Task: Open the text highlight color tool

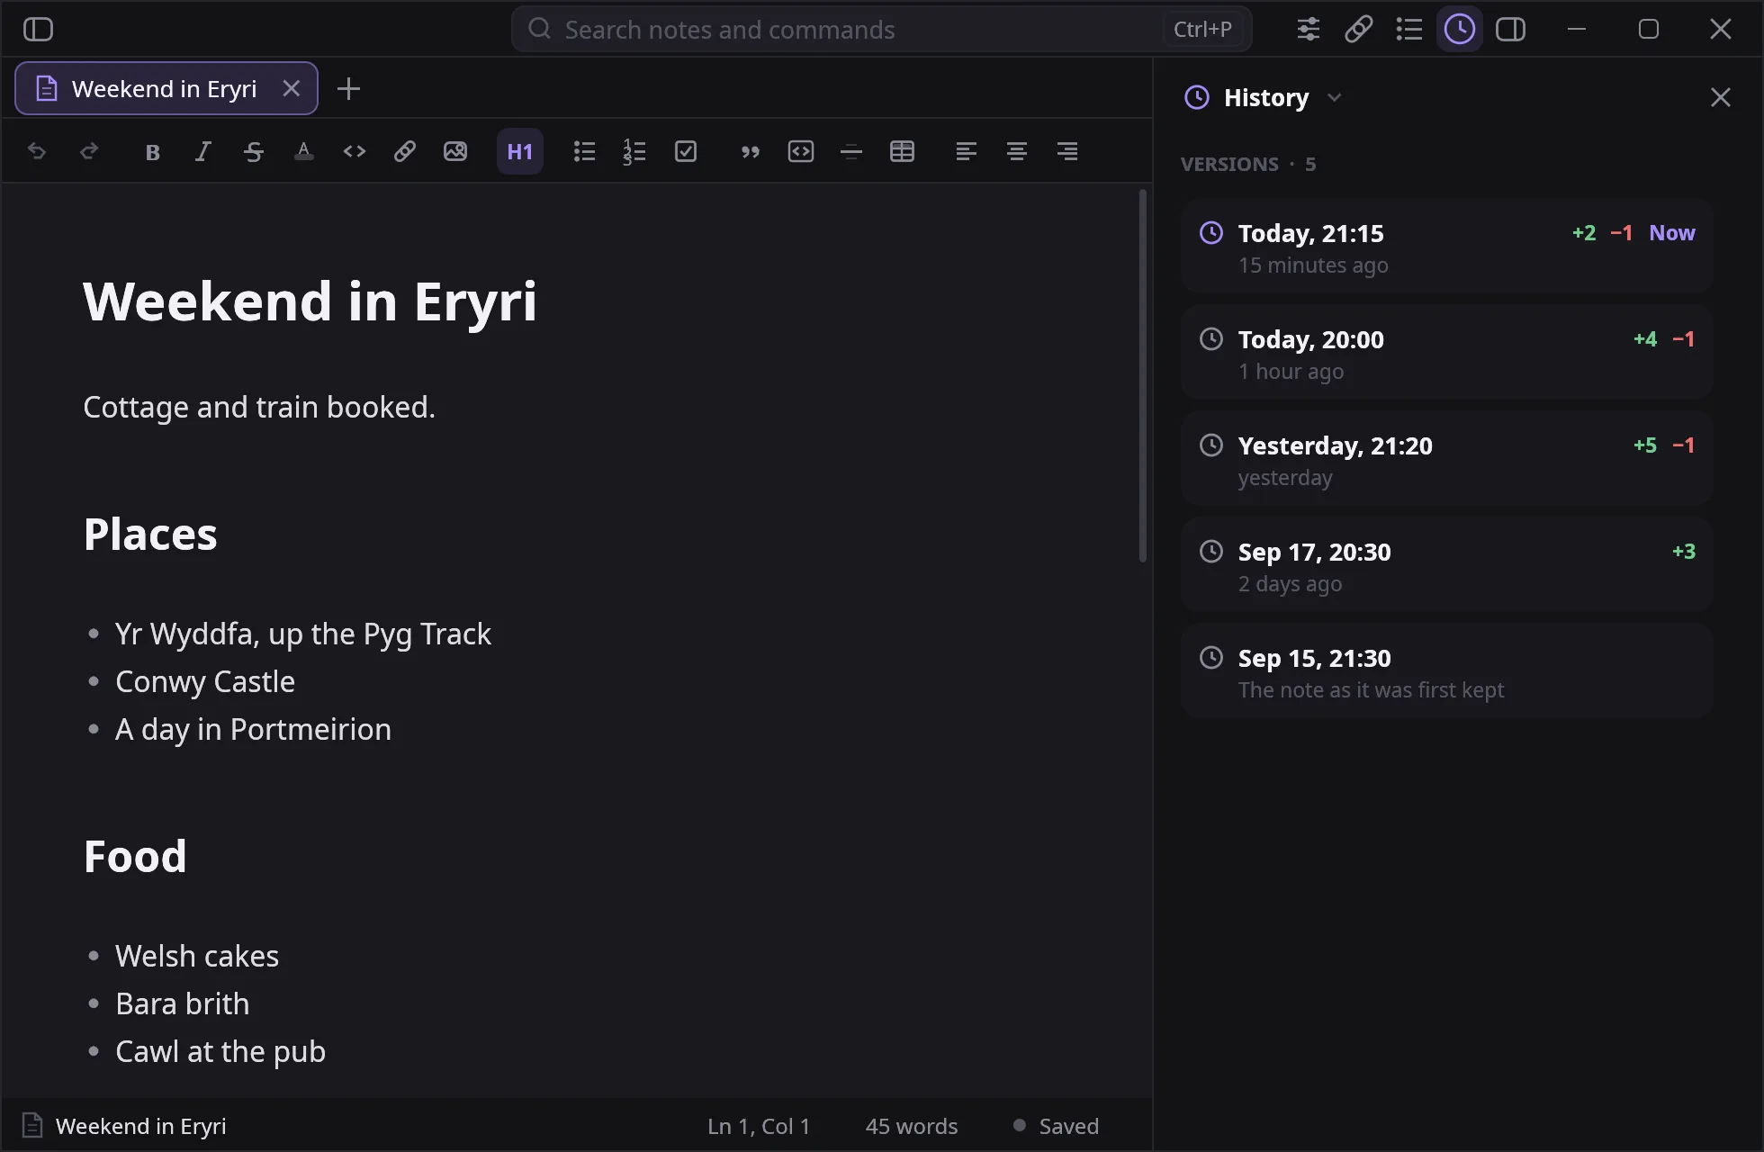Action: 304,151
